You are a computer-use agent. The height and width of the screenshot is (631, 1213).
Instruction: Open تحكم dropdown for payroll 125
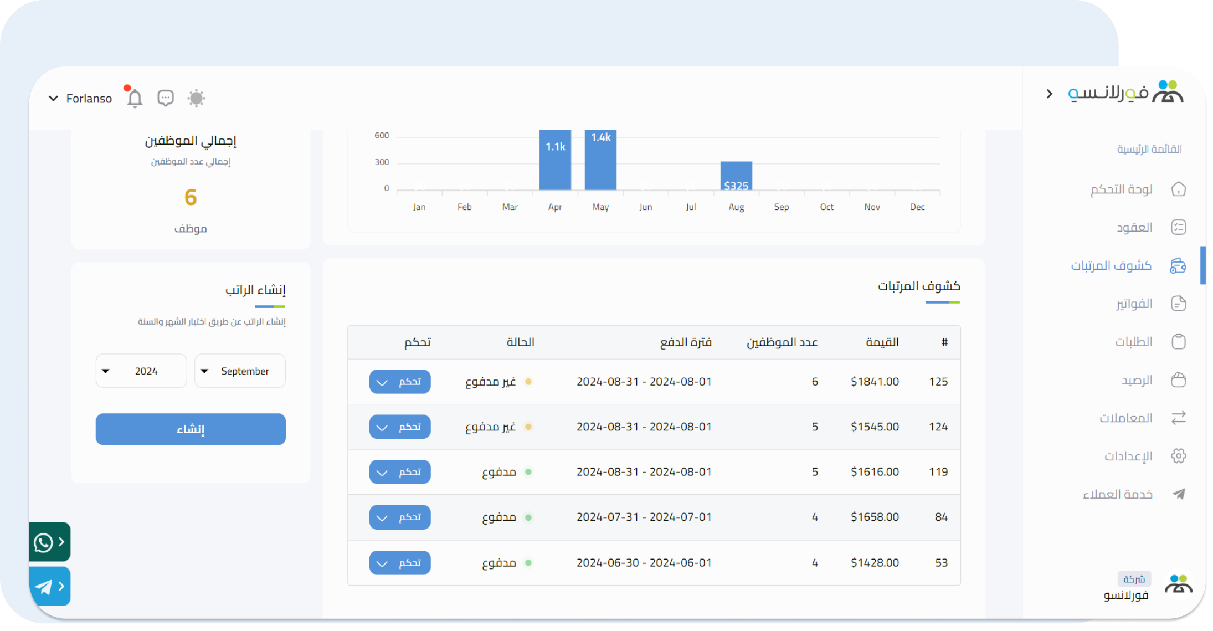[x=400, y=382]
